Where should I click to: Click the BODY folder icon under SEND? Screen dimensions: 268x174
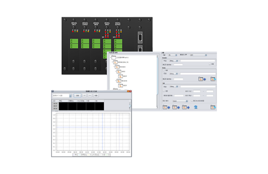click(x=121, y=76)
